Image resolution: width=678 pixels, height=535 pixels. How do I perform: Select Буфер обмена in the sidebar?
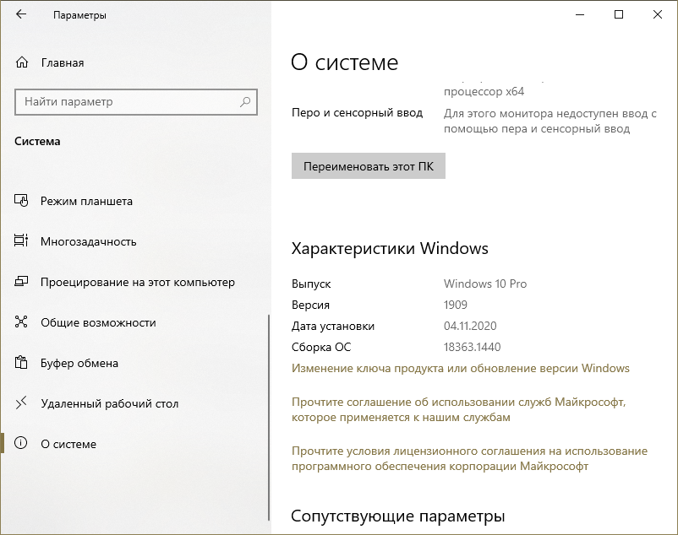[x=79, y=364]
